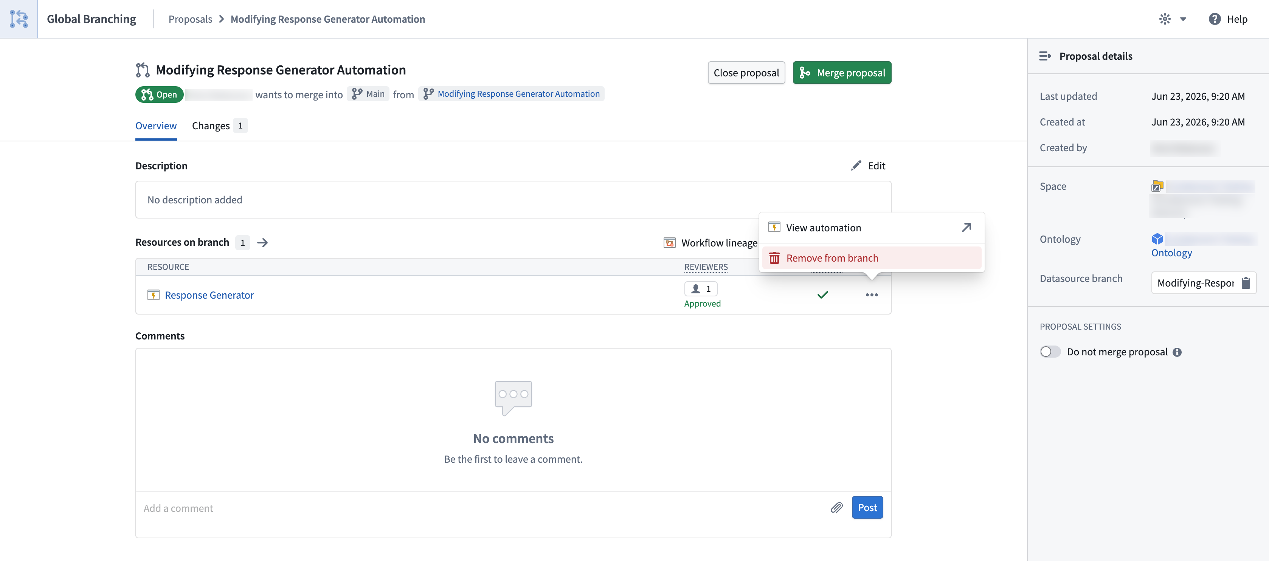Open the three-dot resource options menu
Screen dimensions: 1269x561
(872, 294)
